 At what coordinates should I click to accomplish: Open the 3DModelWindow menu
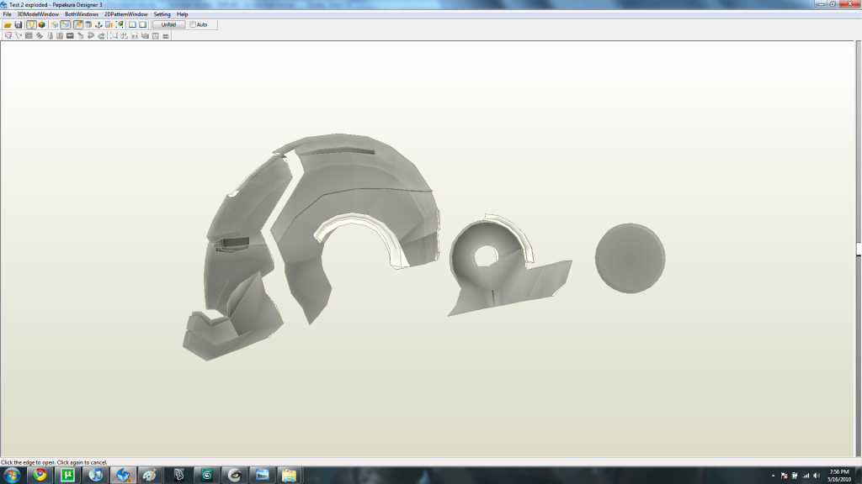(38, 14)
